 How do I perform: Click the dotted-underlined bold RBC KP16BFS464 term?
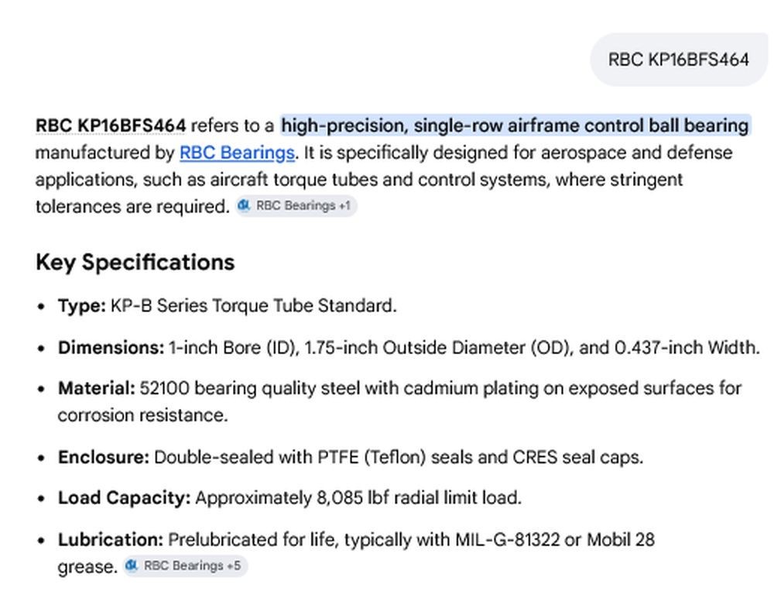[111, 125]
